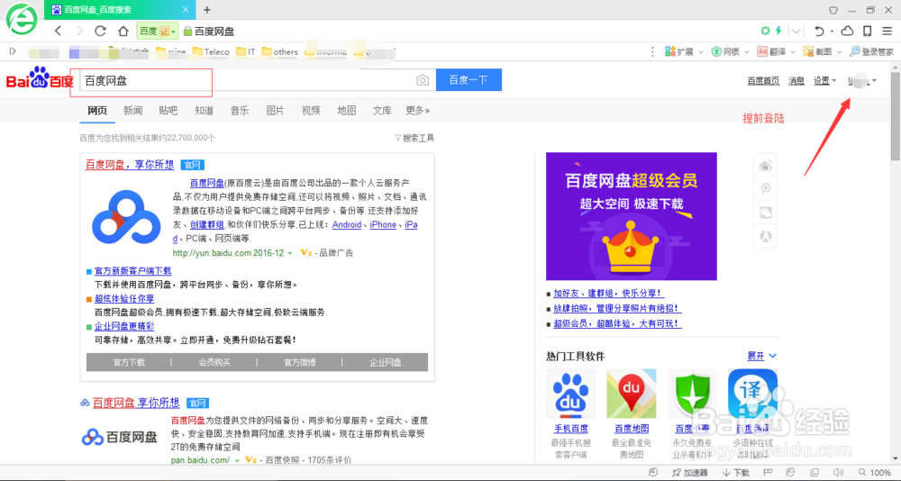This screenshot has width=901, height=481.
Task: Expand the 网银 dropdown arrow
Action: tap(746, 51)
